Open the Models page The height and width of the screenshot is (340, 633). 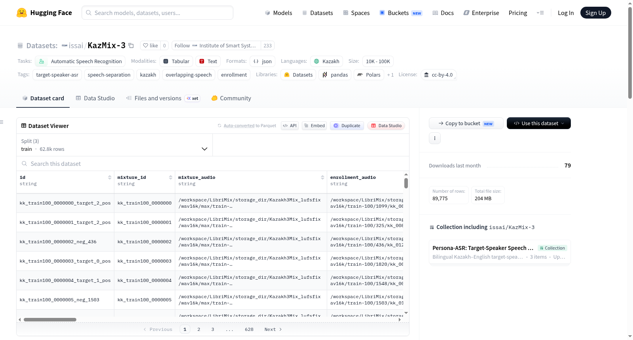[279, 13]
